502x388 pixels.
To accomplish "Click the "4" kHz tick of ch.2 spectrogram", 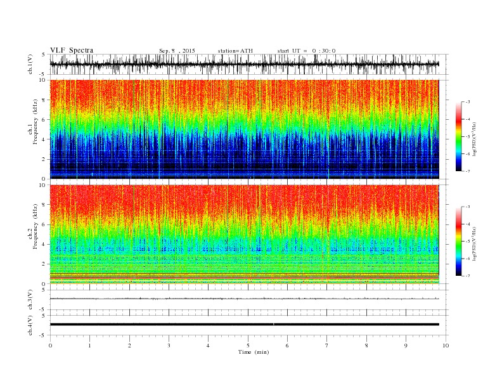I will [x=44, y=245].
